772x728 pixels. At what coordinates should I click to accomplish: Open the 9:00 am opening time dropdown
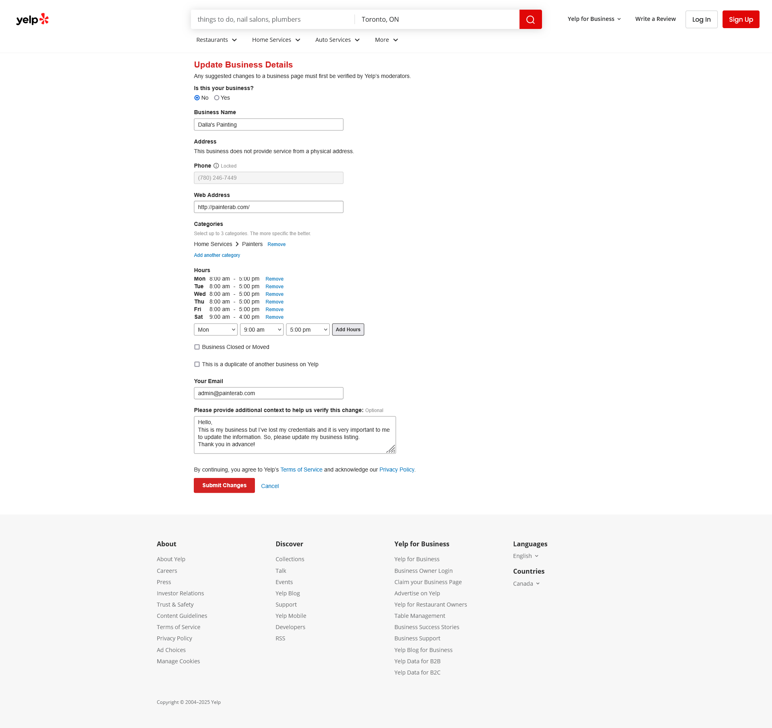click(262, 330)
